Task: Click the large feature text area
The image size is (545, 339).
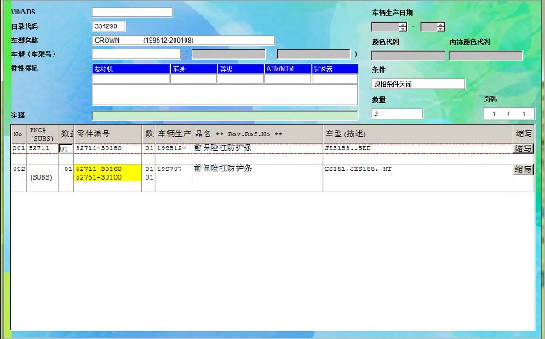Action: tap(225, 95)
